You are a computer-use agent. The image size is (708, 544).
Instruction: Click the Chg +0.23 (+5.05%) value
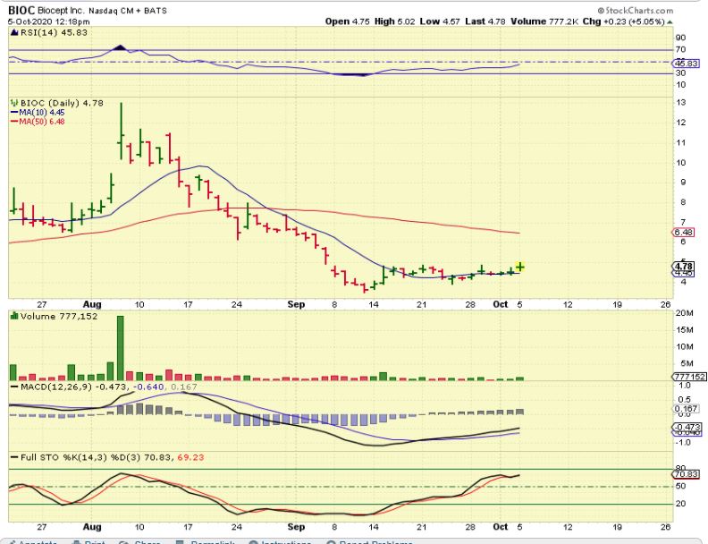coord(624,21)
